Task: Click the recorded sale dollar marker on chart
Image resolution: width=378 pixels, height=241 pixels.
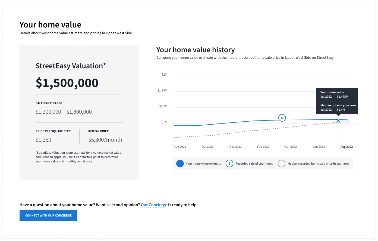Action: [282, 118]
